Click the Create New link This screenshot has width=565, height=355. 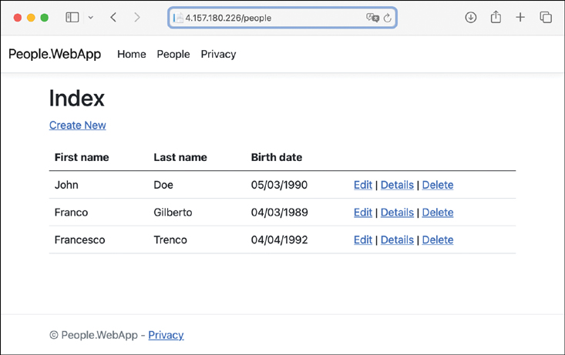[77, 126]
